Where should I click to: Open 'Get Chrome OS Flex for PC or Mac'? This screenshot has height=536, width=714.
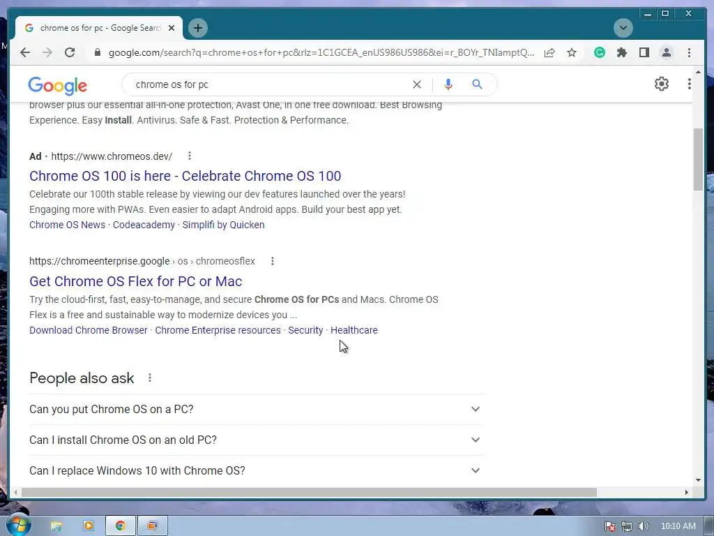pyautogui.click(x=136, y=281)
